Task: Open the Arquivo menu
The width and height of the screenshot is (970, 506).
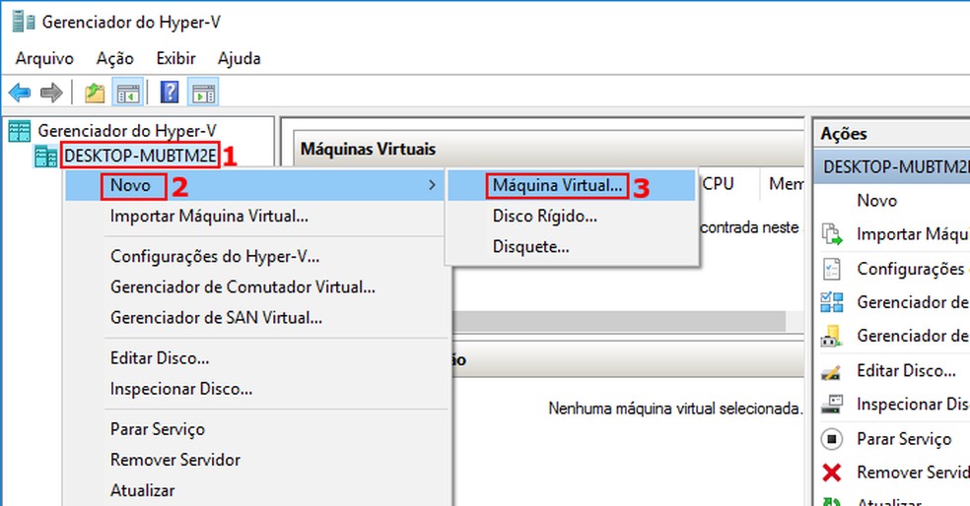Action: coord(44,59)
